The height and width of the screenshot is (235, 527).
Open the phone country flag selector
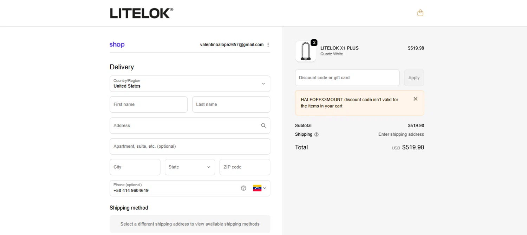tap(260, 188)
